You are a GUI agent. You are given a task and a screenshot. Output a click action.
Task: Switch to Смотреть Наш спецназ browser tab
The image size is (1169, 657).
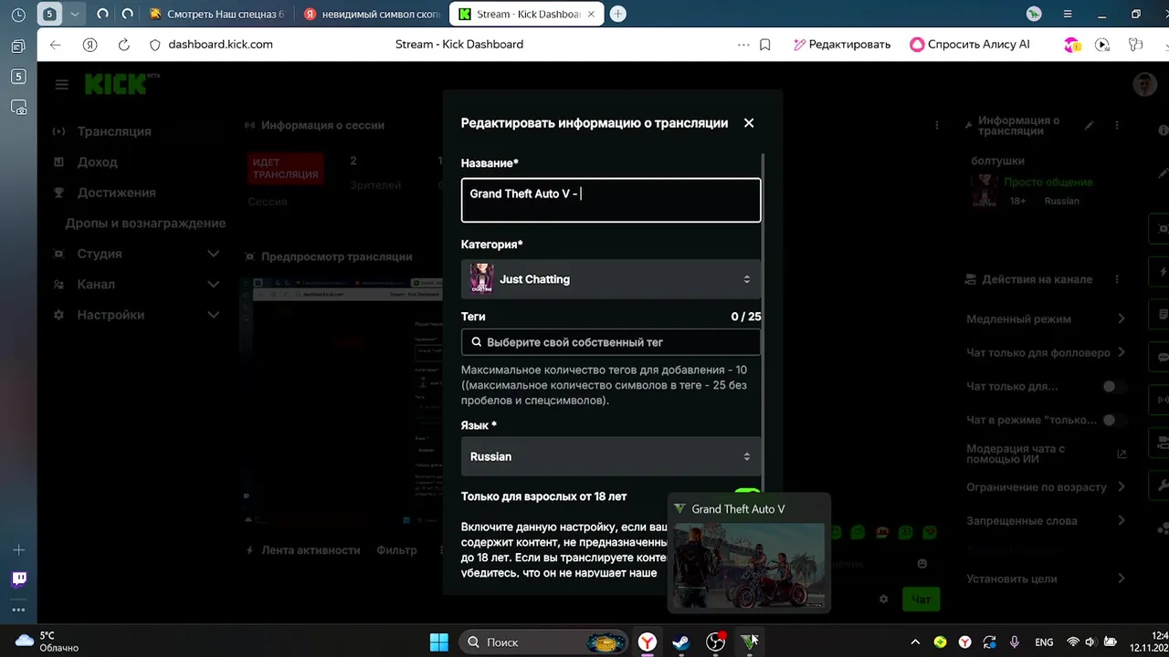[217, 14]
